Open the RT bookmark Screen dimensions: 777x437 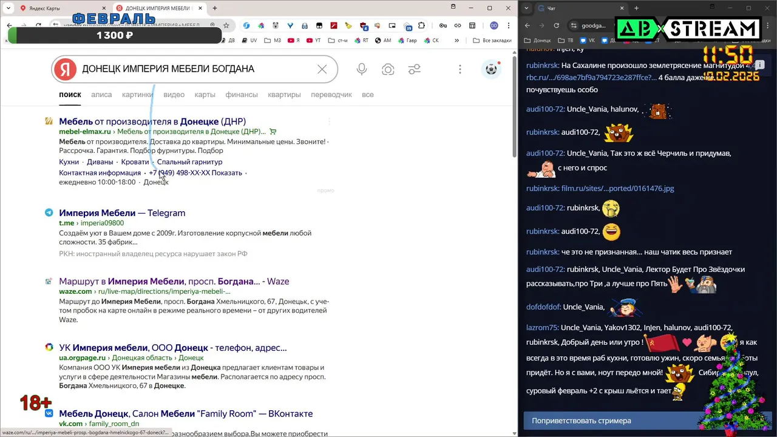tap(361, 41)
